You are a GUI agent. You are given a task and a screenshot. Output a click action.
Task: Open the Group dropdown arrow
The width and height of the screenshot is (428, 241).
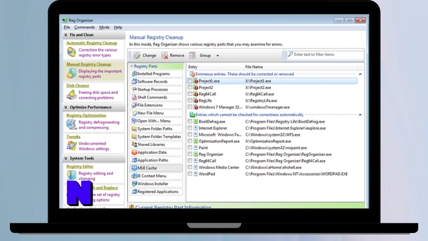[217, 56]
